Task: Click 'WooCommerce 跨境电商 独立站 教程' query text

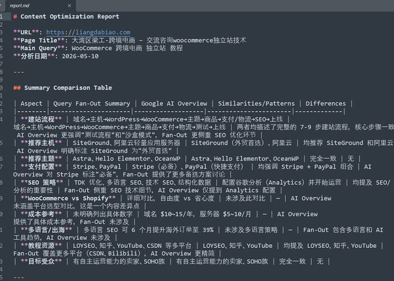Action: pyautogui.click(x=127, y=48)
